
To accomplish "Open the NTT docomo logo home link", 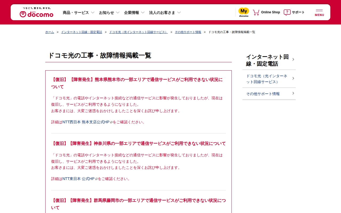I will [36, 14].
